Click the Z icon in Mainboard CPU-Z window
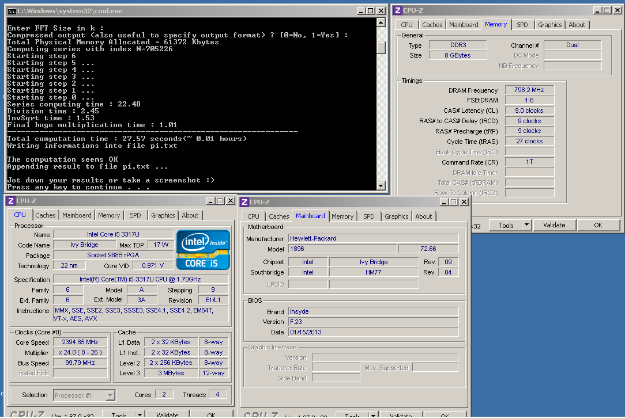 pyautogui.click(x=244, y=202)
